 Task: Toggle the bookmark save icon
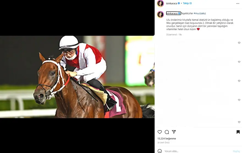pos(238,132)
